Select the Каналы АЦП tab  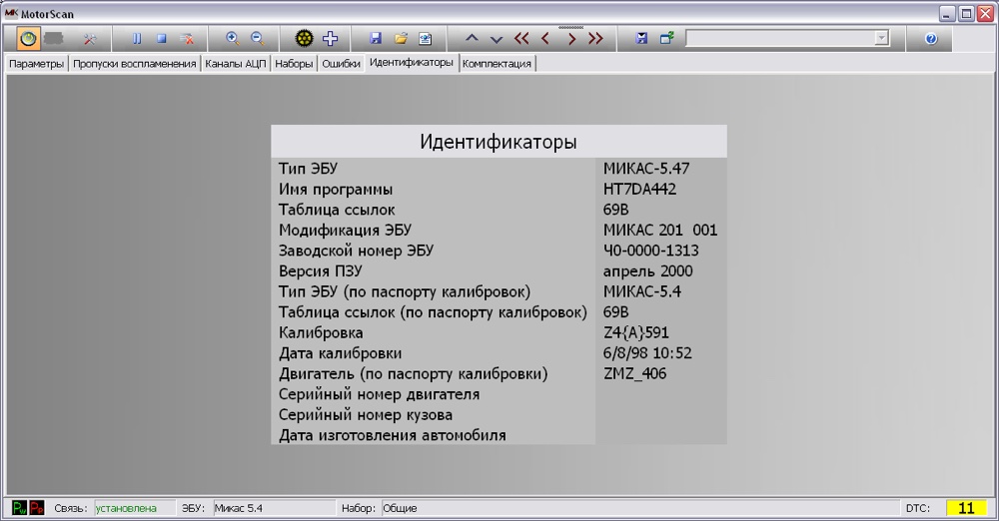(236, 64)
